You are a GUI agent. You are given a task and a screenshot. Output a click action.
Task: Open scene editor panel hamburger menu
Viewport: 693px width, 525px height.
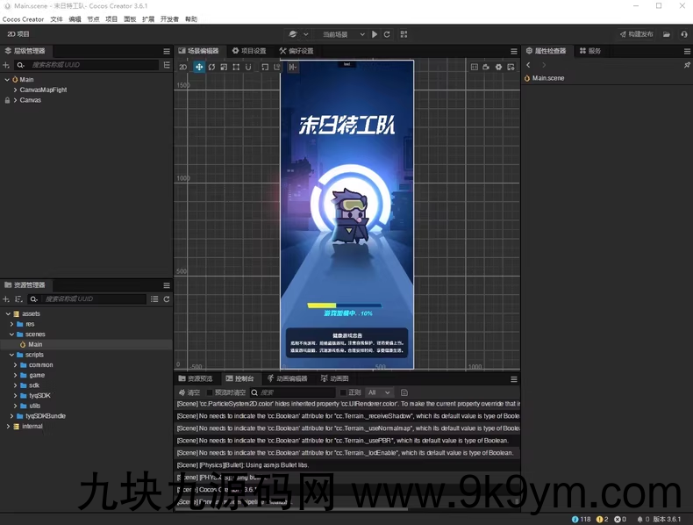(513, 51)
